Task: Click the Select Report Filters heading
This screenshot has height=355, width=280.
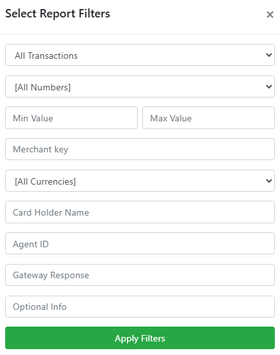Action: pyautogui.click(x=57, y=14)
